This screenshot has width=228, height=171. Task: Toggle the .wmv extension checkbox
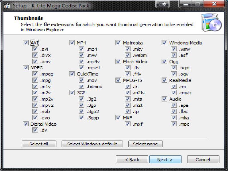click(174, 49)
